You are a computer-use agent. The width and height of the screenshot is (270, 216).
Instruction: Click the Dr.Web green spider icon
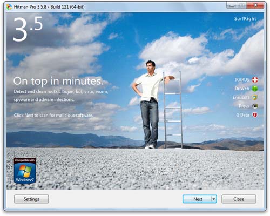pyautogui.click(x=255, y=89)
